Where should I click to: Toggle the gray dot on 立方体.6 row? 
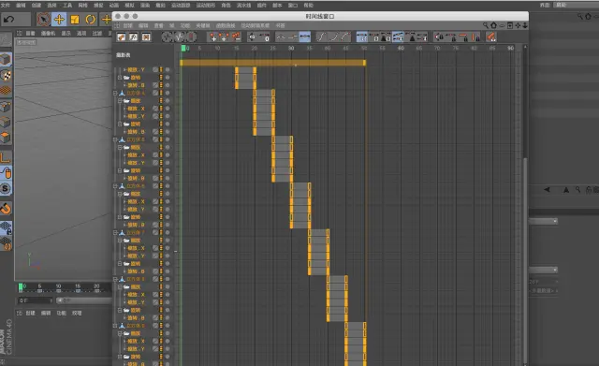pyautogui.click(x=168, y=186)
